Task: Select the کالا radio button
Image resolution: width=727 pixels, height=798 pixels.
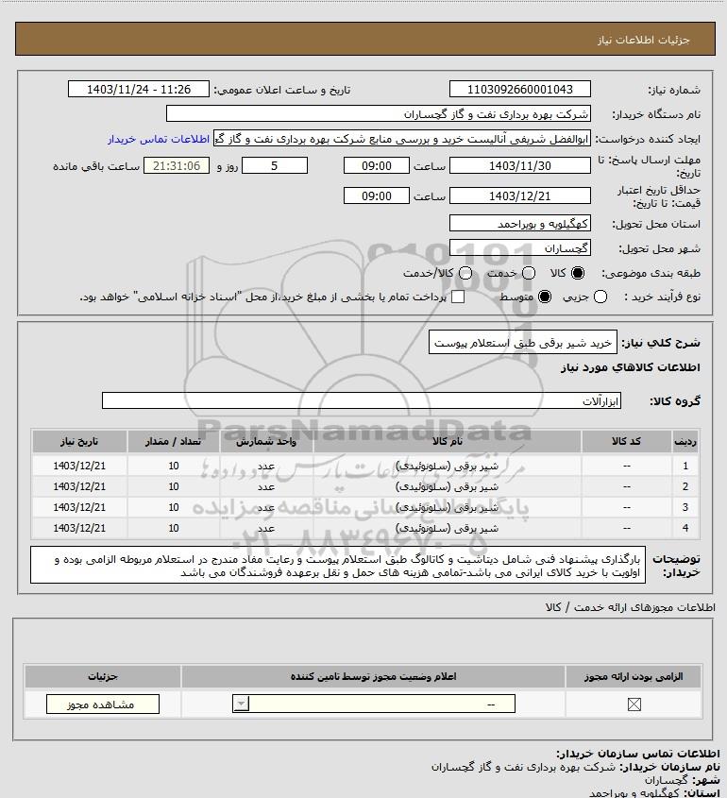Action: (x=578, y=273)
